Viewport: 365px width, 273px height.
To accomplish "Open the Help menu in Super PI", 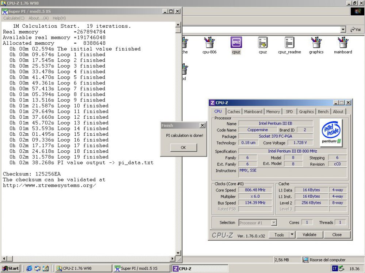I will (x=59, y=18).
